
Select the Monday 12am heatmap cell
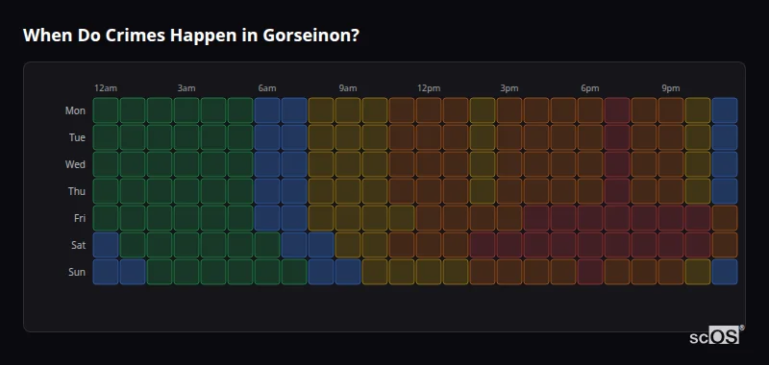[x=106, y=110]
